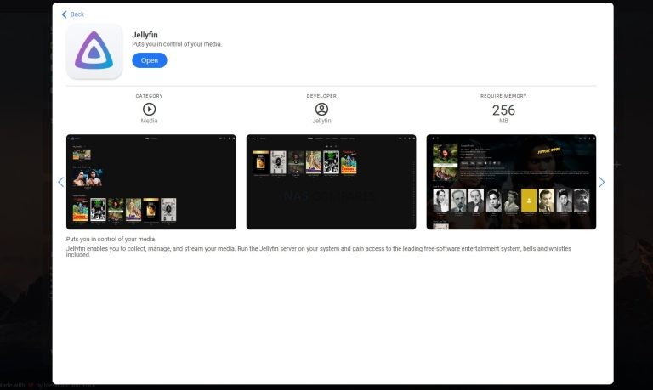Screen dimensions: 653x390
Task: Click the plus icon behind the dialog
Action: 617,164
